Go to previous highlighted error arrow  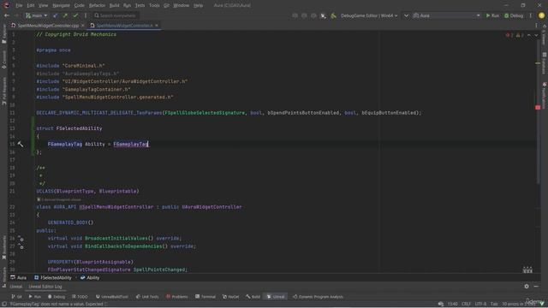pos(529,35)
